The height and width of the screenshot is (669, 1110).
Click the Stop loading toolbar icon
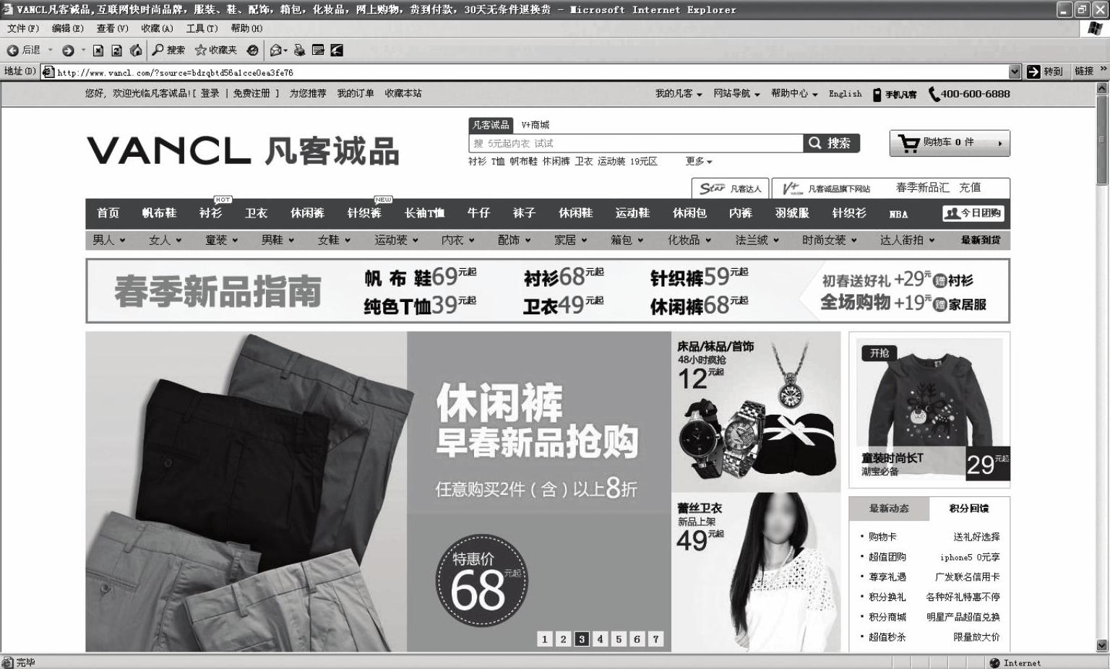point(98,50)
